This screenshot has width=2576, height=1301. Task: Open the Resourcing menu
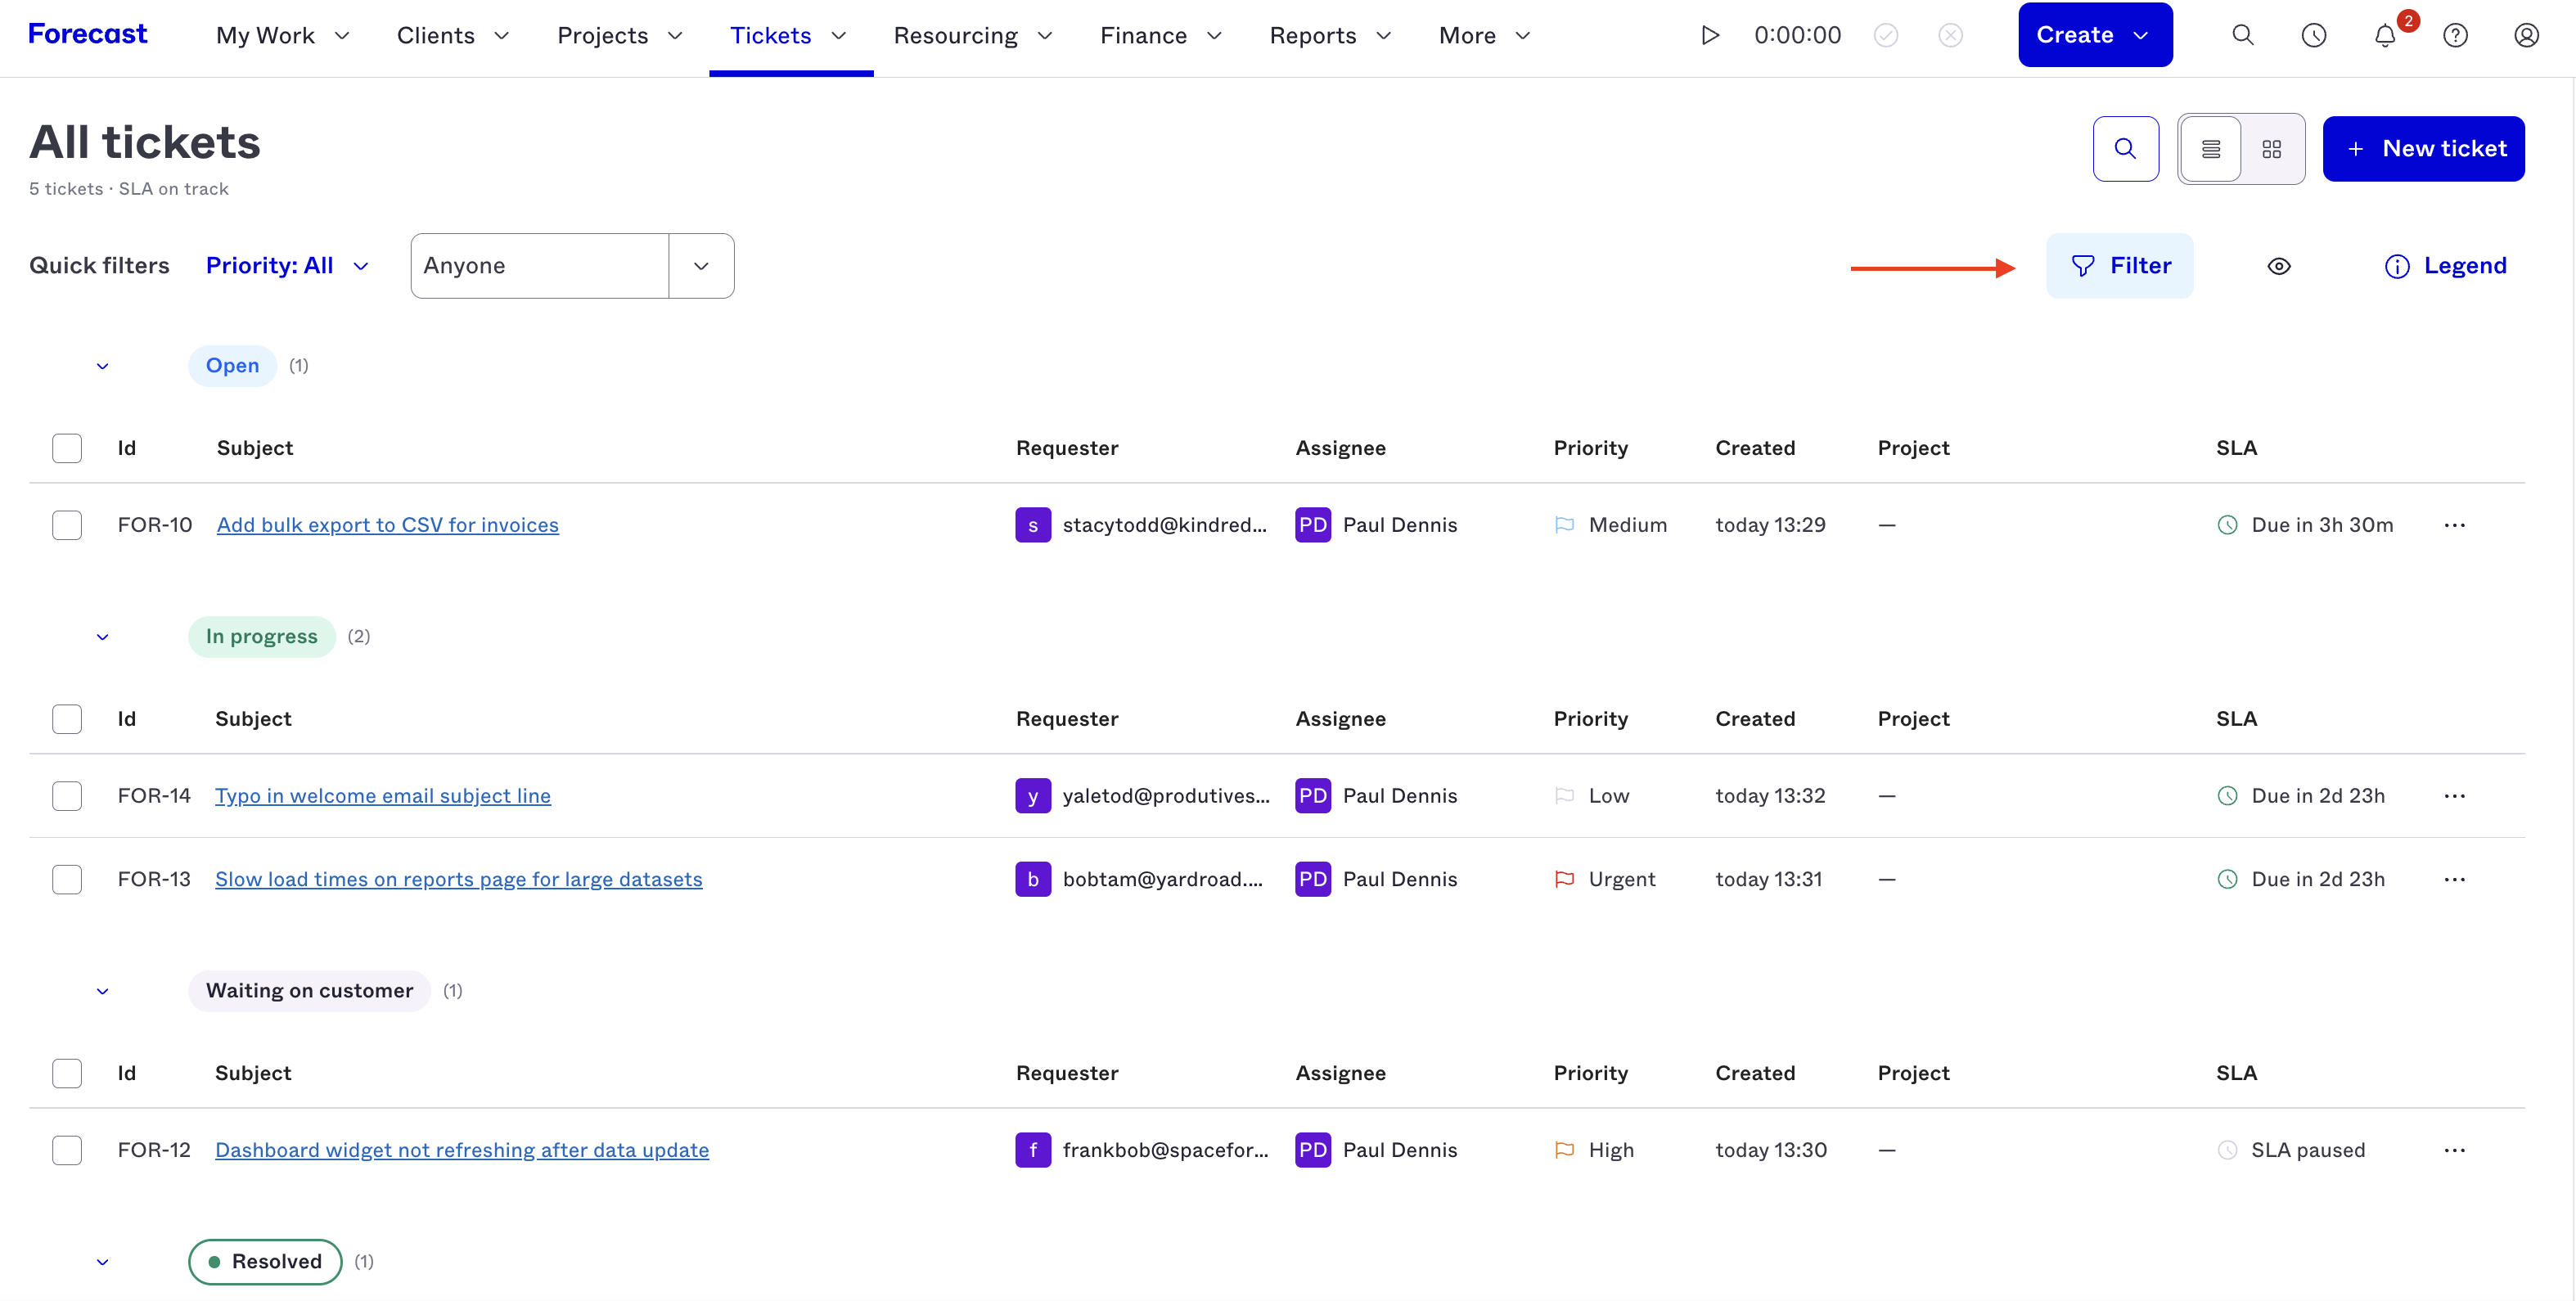click(972, 36)
